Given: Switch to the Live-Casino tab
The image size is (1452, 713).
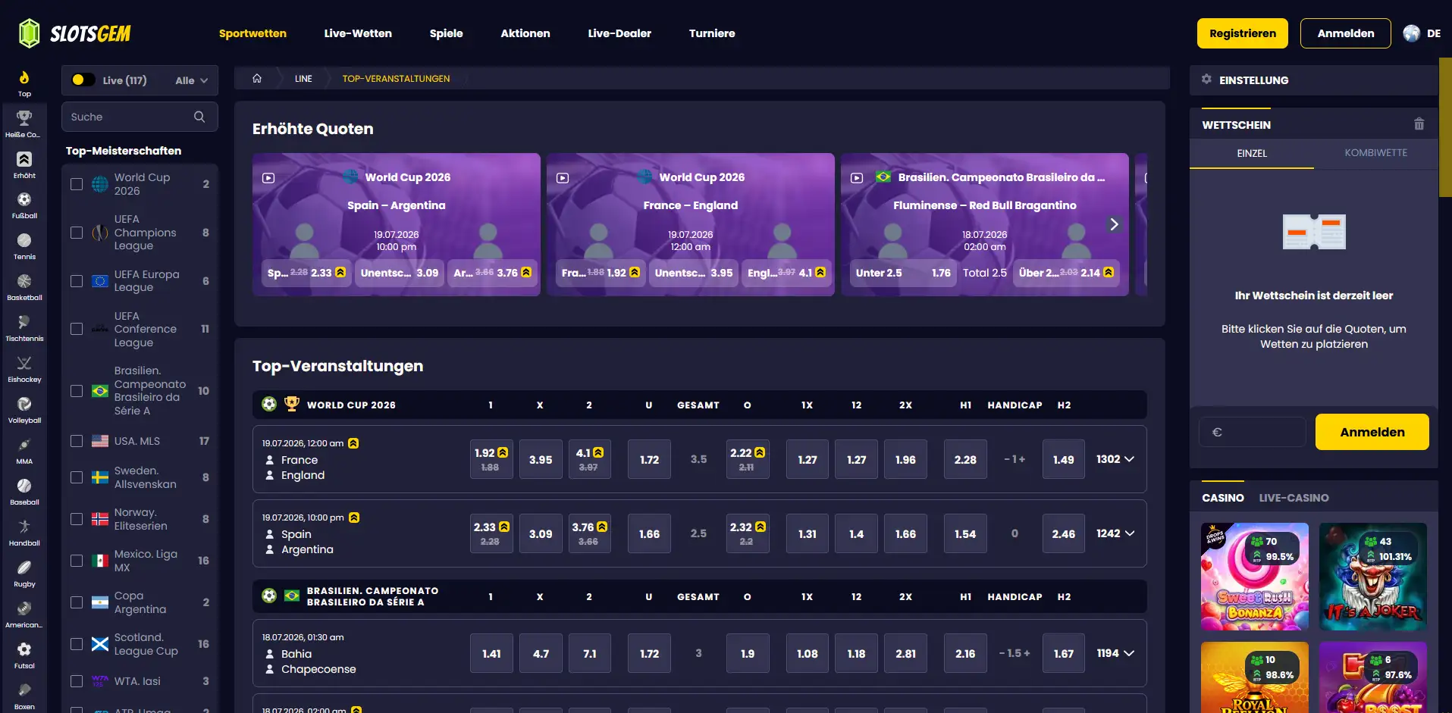Looking at the screenshot, I should [x=1294, y=498].
